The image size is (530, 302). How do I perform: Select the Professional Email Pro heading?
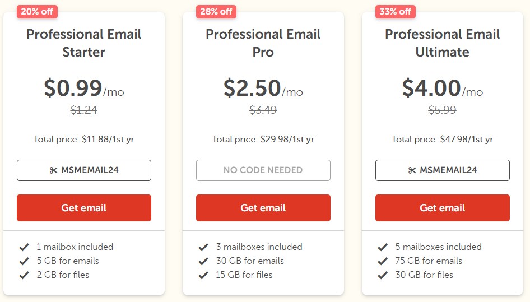pos(263,43)
